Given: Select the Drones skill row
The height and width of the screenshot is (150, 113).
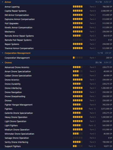Looking at the screenshot, I should pos(56,101).
